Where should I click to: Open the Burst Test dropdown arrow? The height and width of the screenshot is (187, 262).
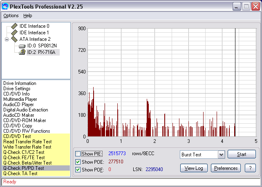[221, 155]
